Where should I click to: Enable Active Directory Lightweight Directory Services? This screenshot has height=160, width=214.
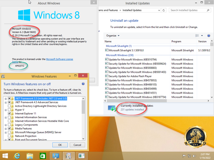[9, 106]
